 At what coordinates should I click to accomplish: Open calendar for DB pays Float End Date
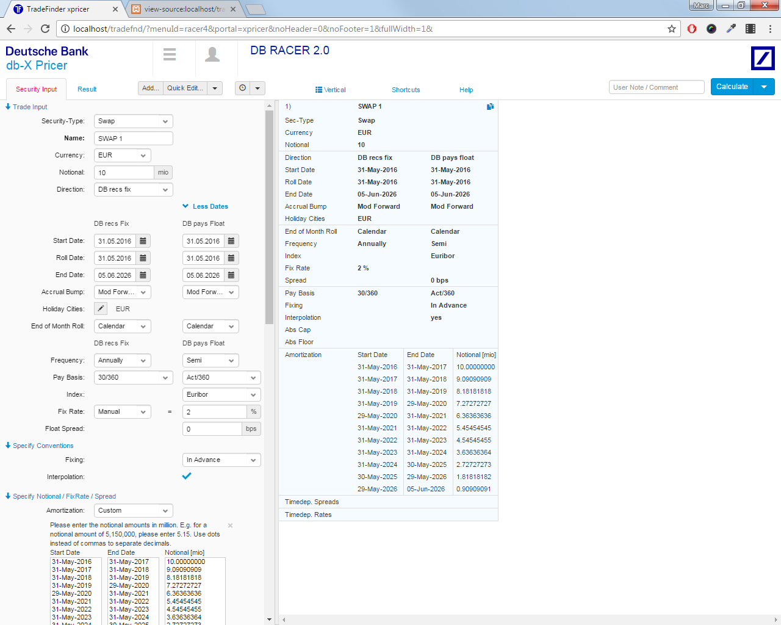pyautogui.click(x=231, y=275)
